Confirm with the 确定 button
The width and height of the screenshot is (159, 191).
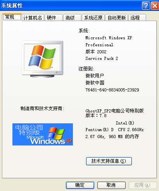80,185
